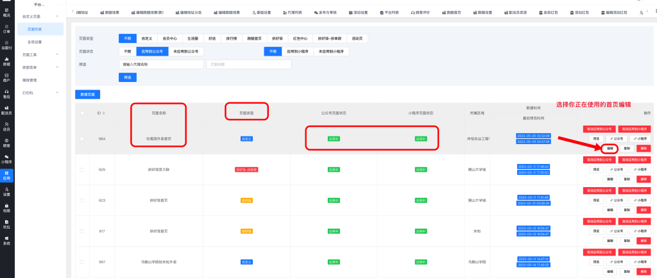Tick the checkbox for row ID 664

click(x=81, y=138)
